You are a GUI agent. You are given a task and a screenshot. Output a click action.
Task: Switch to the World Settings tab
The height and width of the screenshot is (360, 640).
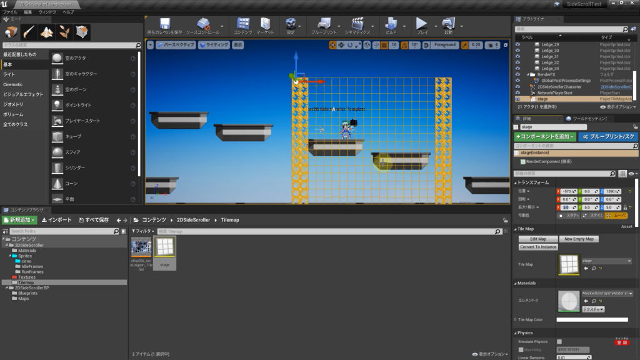[589, 118]
